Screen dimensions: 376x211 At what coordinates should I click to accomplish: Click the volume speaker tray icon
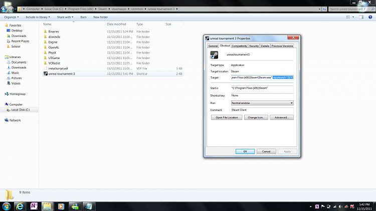tap(340, 206)
